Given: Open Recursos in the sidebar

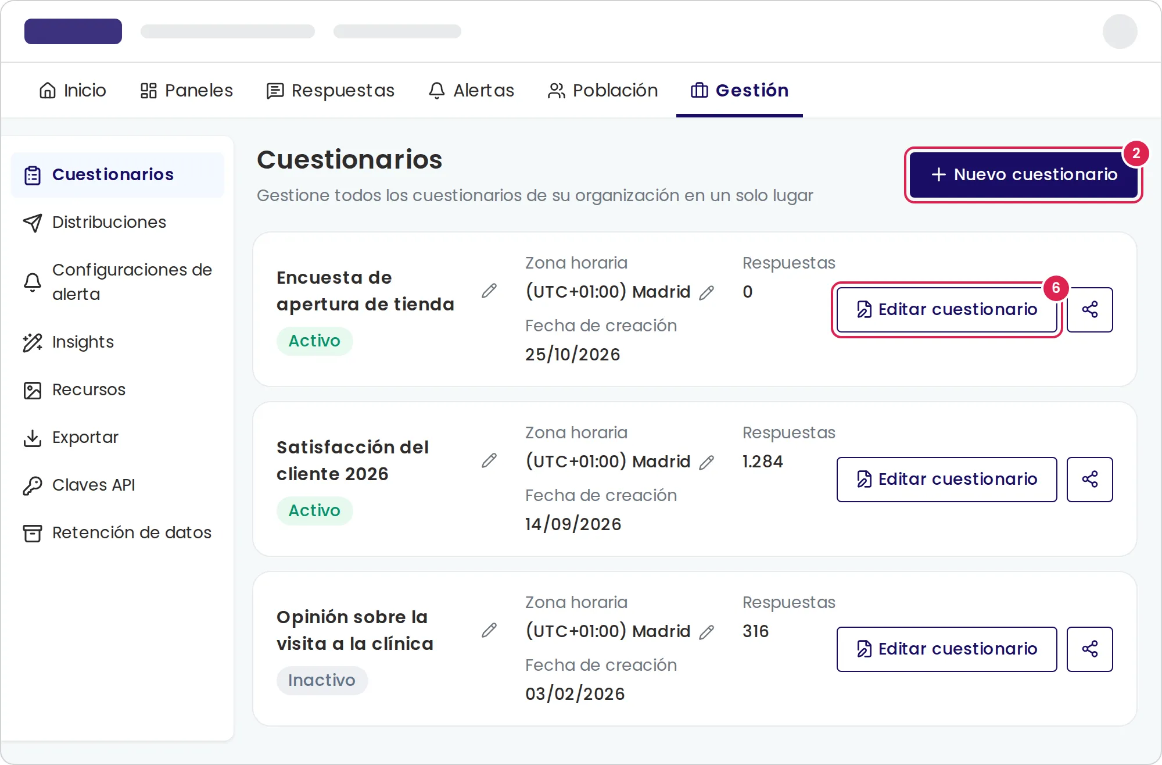Looking at the screenshot, I should [117, 389].
